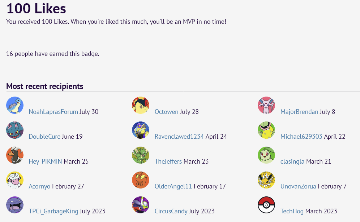Visit Ravenclawed1234's username link

coord(179,137)
